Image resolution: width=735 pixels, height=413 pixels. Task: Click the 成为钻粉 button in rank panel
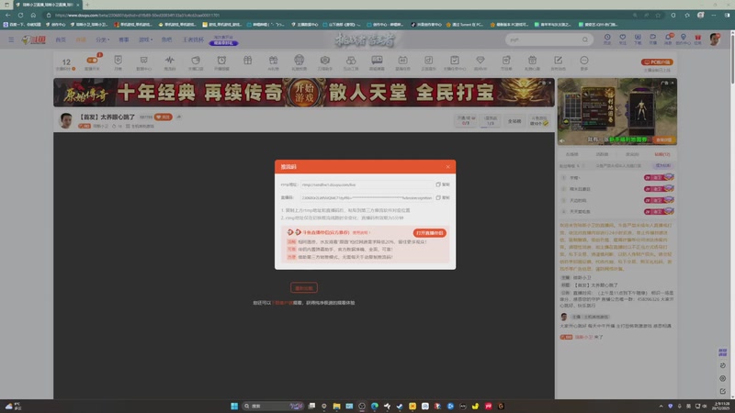click(x=662, y=165)
